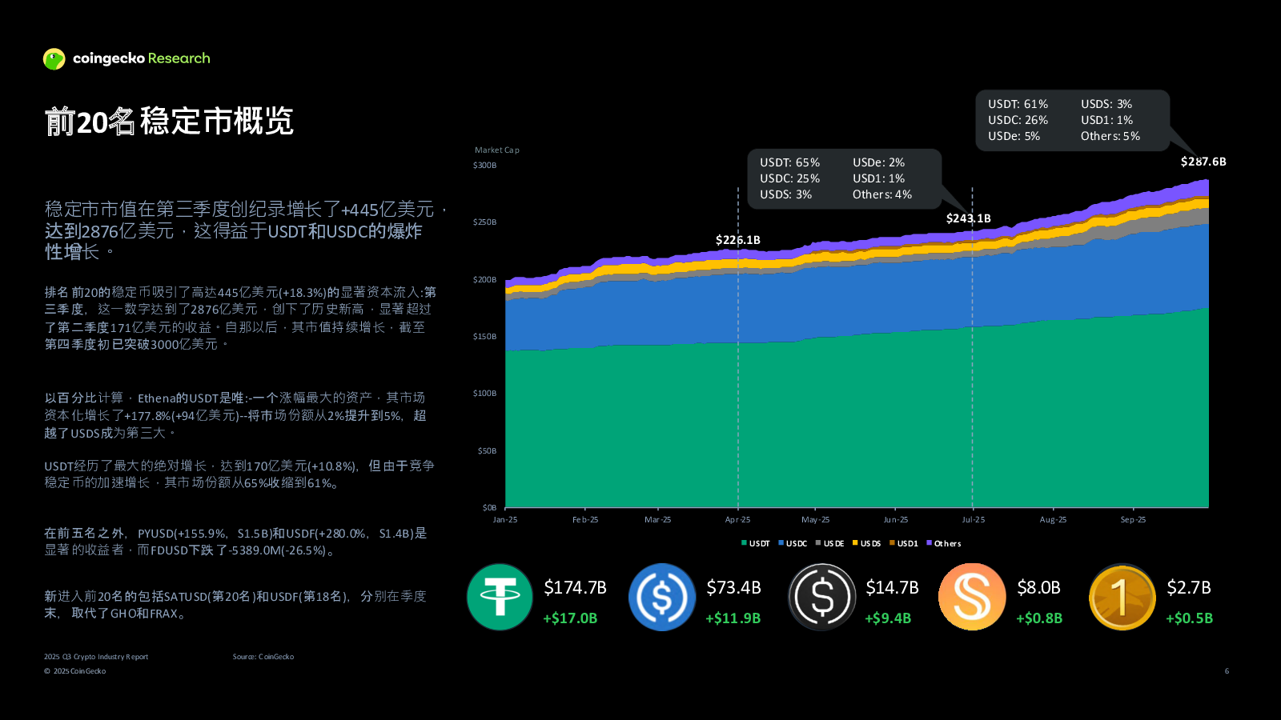Click the gold USD1 coin icon
The width and height of the screenshot is (1281, 720).
tap(1122, 597)
